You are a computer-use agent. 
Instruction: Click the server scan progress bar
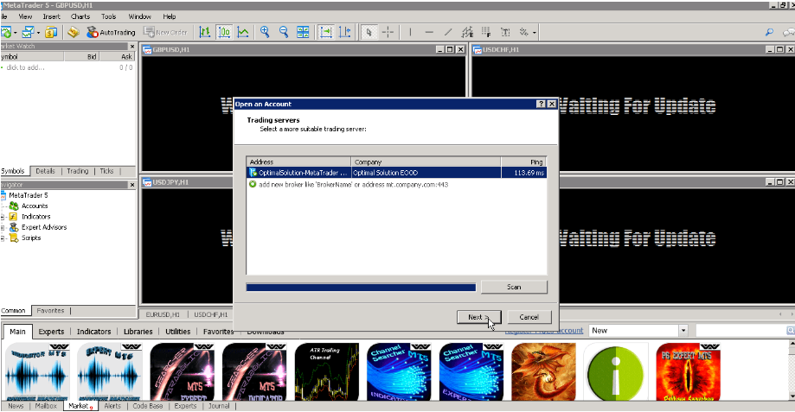tap(361, 287)
